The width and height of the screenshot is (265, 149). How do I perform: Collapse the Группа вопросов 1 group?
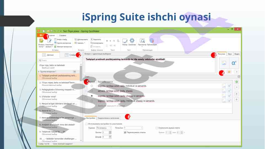(39, 72)
